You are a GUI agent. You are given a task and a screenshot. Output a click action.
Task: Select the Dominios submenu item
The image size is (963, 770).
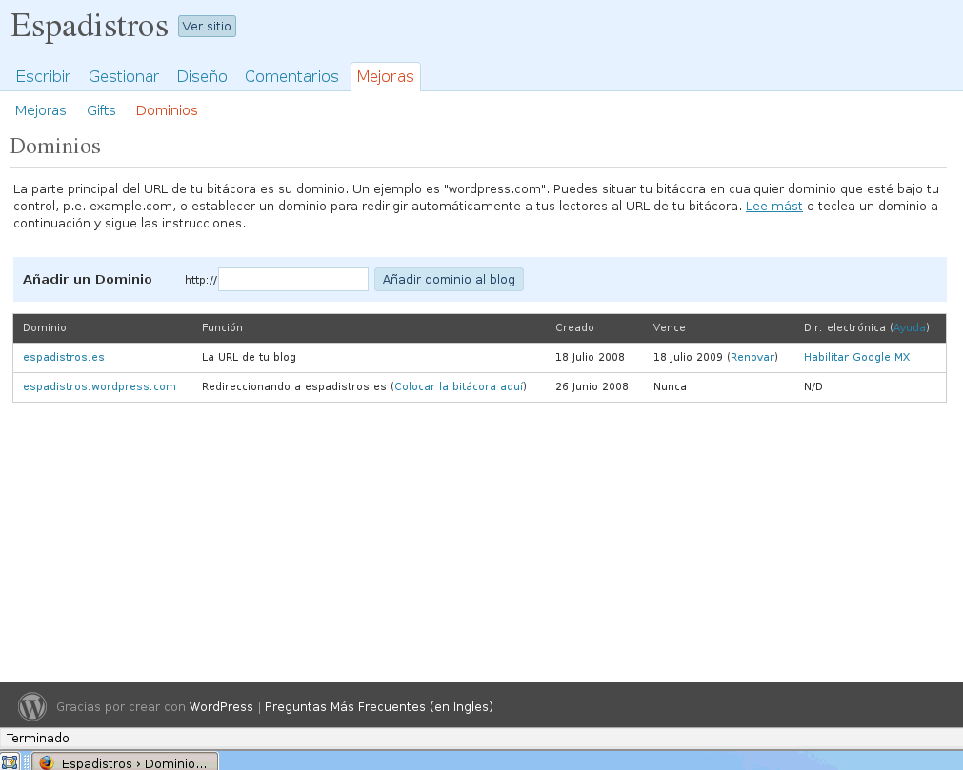167,110
